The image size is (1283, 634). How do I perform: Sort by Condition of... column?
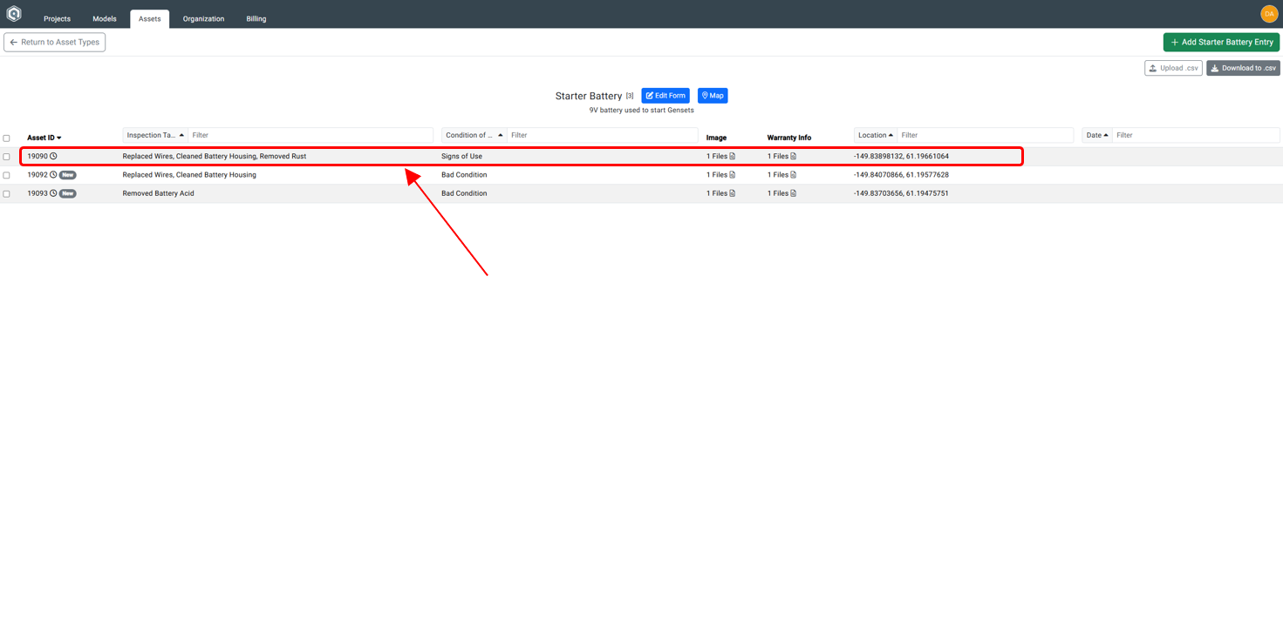(474, 135)
